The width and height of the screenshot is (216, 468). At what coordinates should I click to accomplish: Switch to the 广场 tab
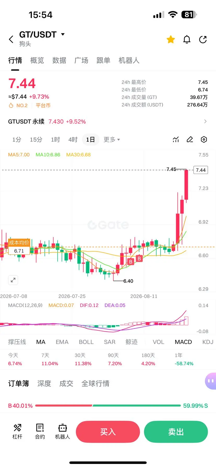click(81, 60)
